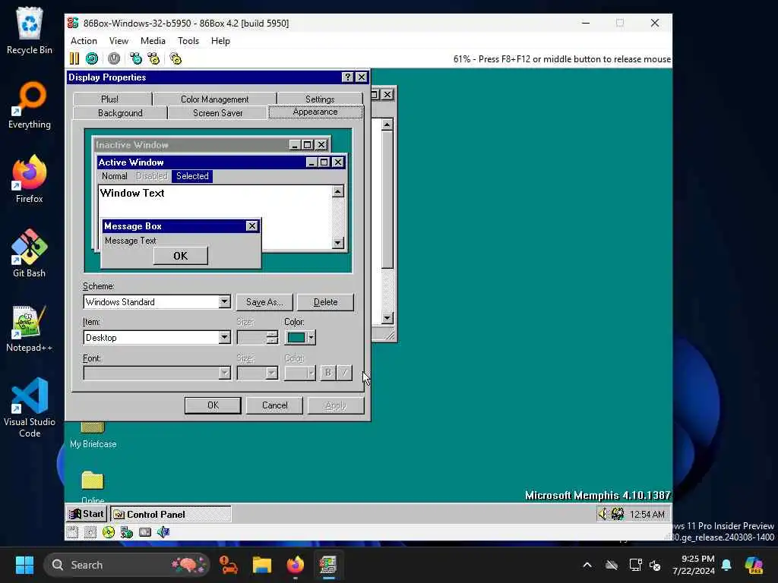Open File Explorer from the Windows taskbar

261,565
